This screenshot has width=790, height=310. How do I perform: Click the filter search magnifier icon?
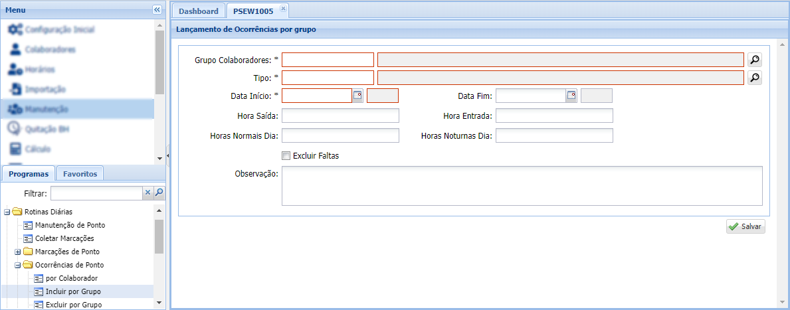(x=159, y=193)
